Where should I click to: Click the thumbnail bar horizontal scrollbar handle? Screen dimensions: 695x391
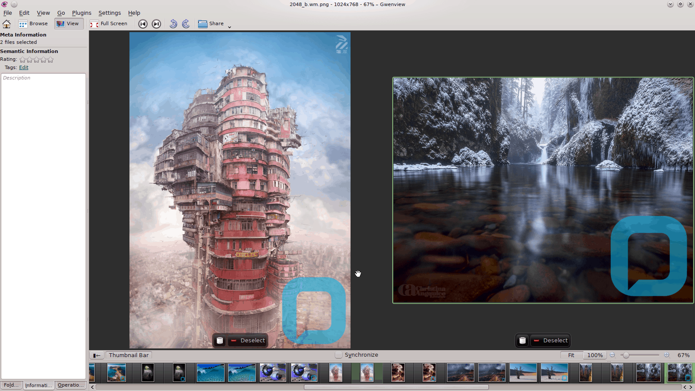pyautogui.click(x=396, y=387)
